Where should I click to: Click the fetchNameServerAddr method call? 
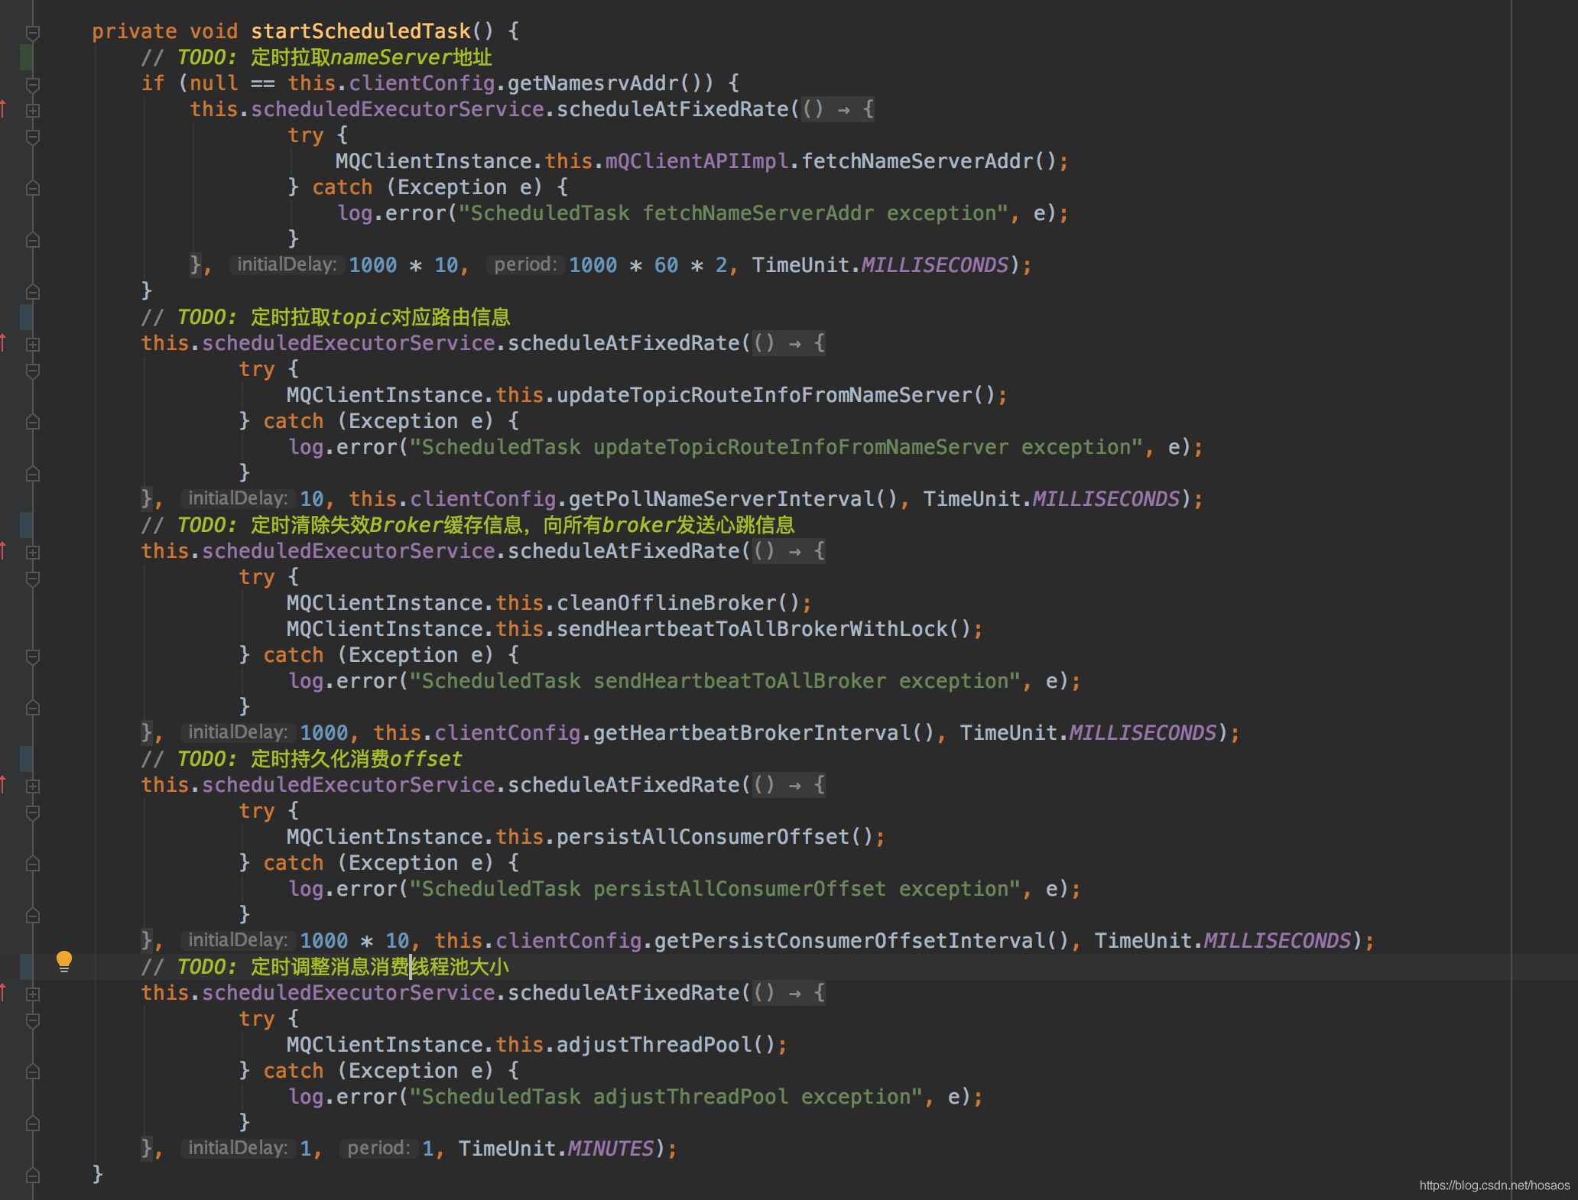917,161
